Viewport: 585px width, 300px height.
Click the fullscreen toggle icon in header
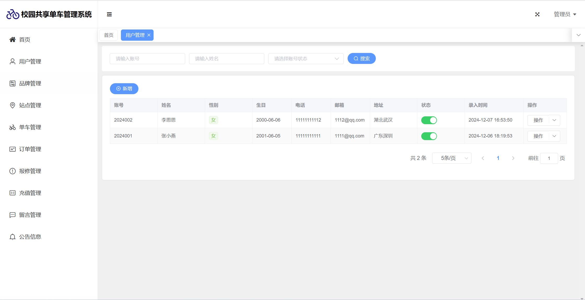[537, 14]
